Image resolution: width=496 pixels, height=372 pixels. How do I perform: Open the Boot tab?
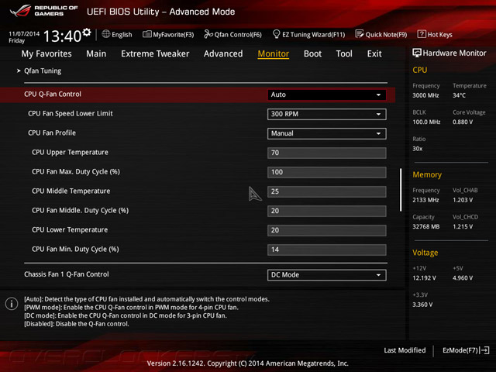click(x=312, y=53)
